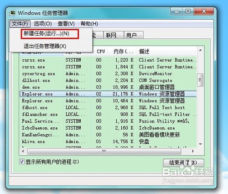Select the KanKanGengxi... process
Image resolution: width=228 pixels, height=194 pixels.
[x=108, y=135]
